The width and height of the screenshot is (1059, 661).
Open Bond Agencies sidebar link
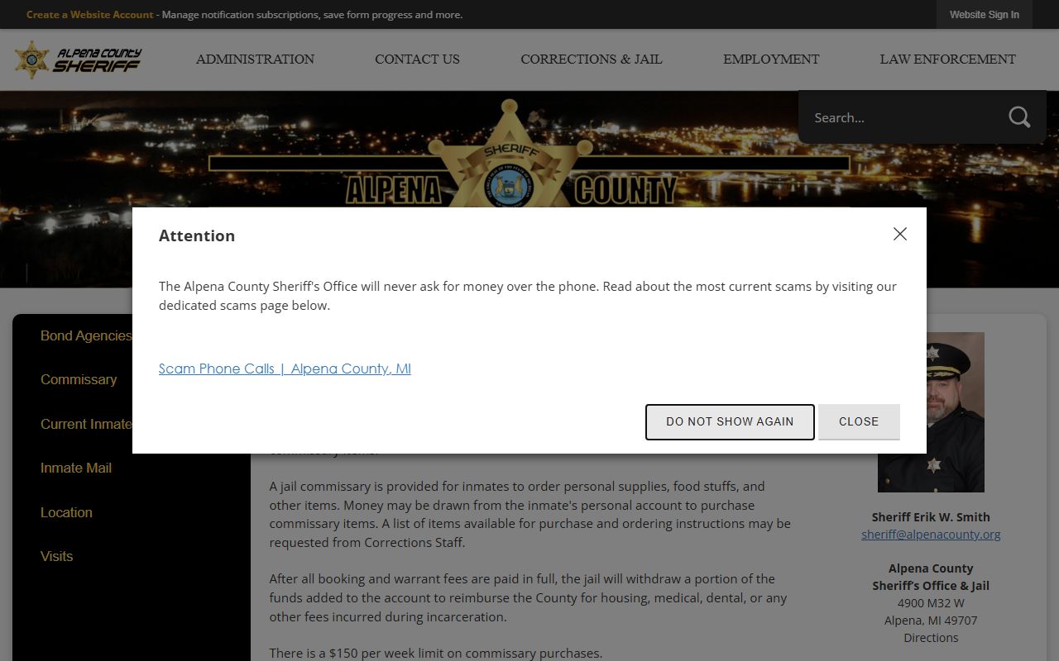point(86,335)
